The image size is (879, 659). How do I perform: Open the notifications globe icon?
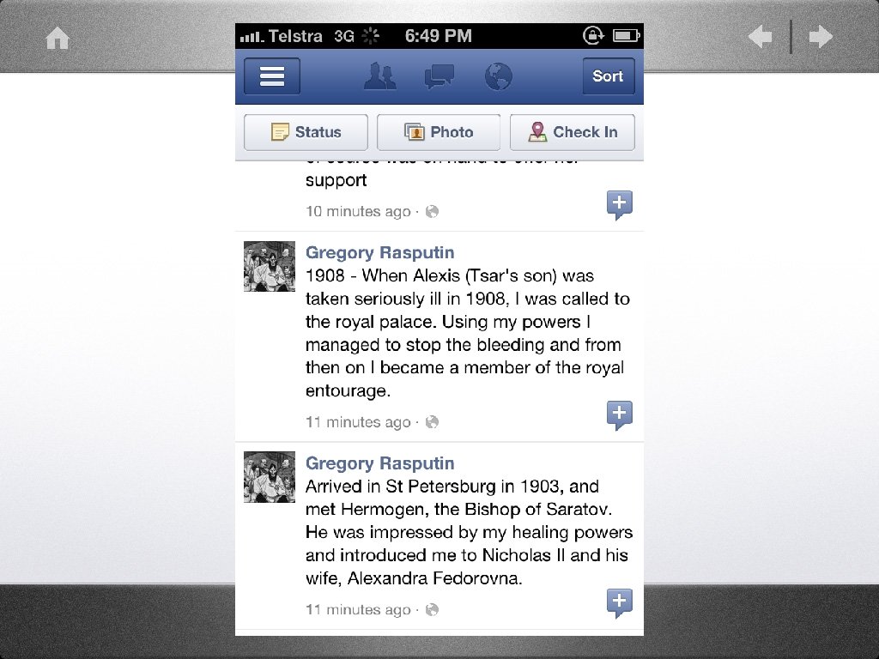[499, 76]
